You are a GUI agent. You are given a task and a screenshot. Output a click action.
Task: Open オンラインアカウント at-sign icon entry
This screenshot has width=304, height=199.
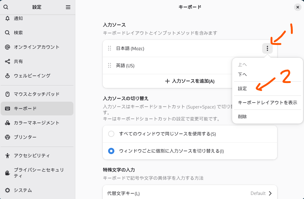pyautogui.click(x=7, y=47)
